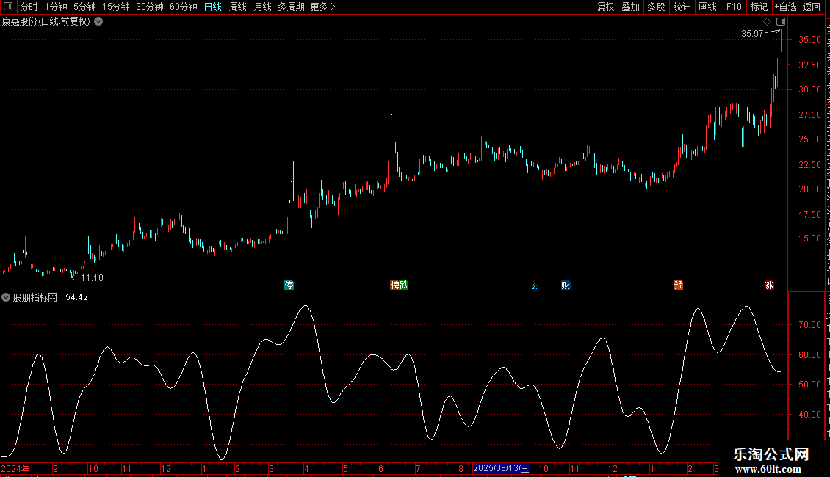
Task: Click the 复权 button
Action: click(x=605, y=7)
